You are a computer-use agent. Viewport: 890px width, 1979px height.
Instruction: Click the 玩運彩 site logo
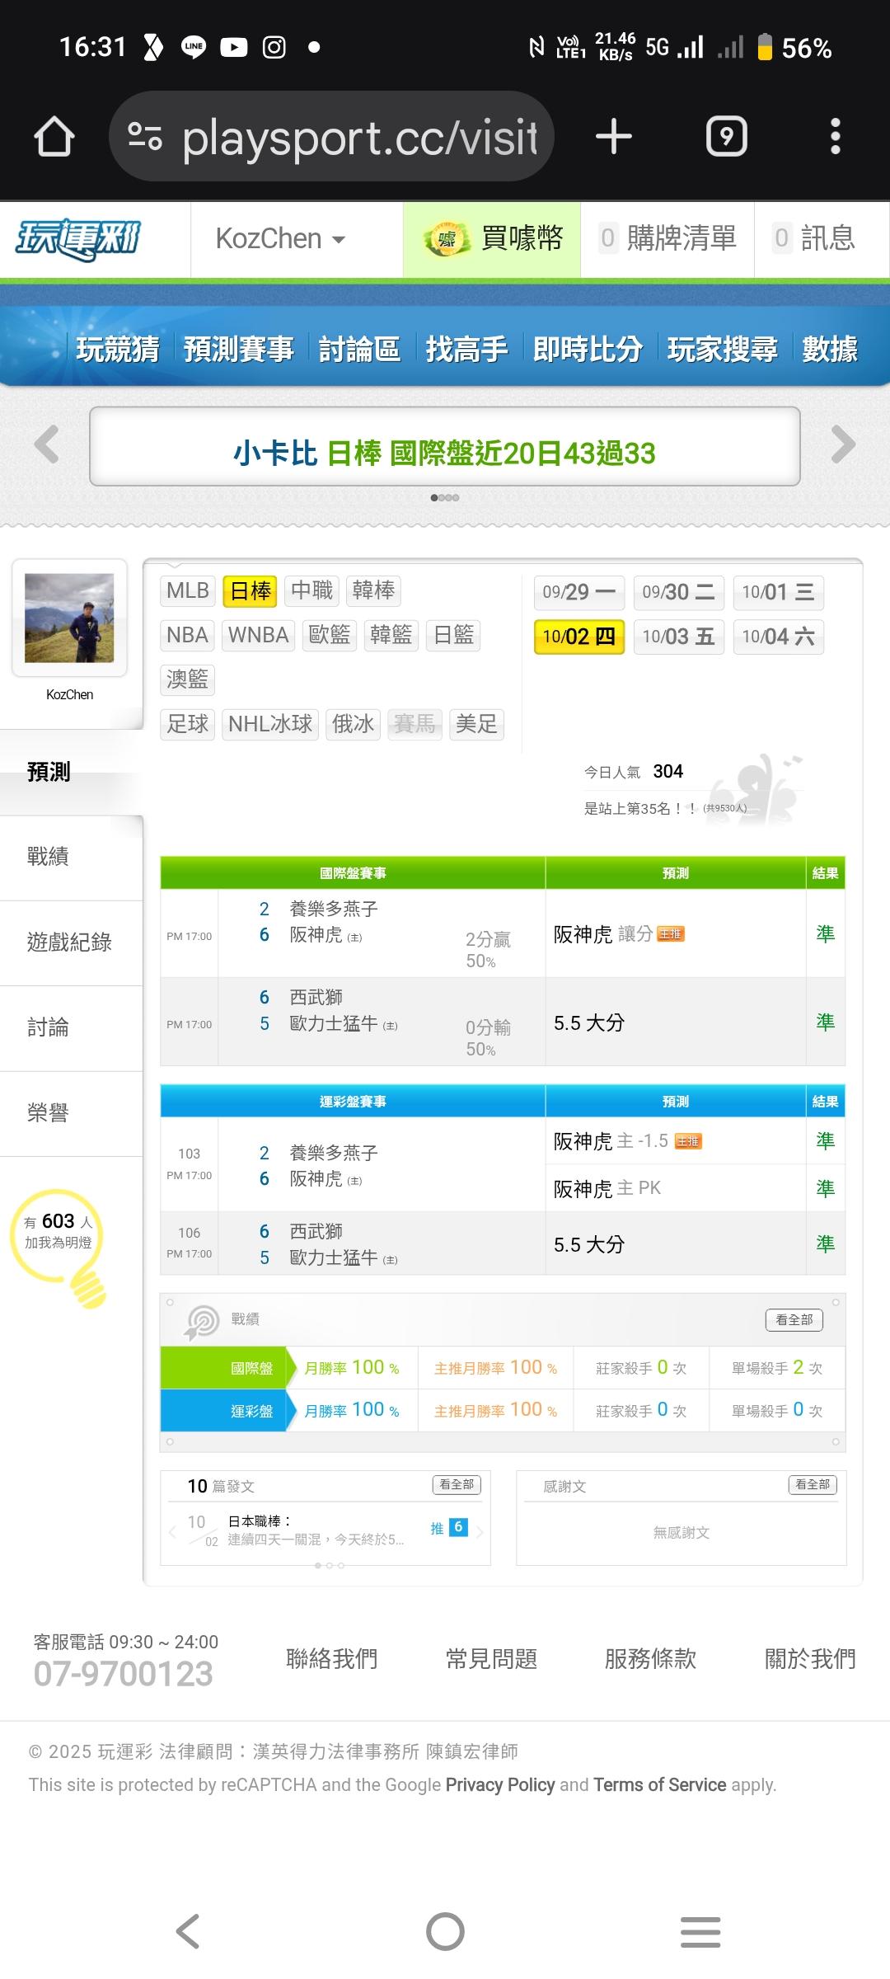click(x=78, y=240)
